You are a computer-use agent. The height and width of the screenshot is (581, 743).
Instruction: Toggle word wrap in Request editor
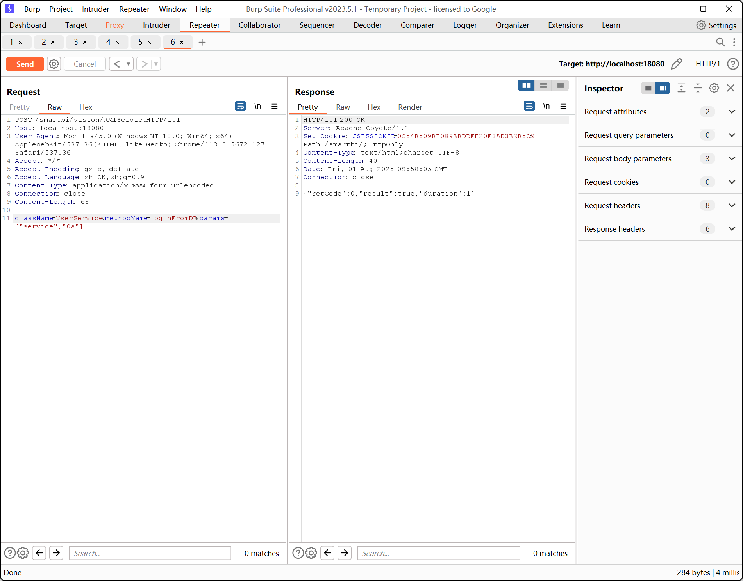click(240, 106)
